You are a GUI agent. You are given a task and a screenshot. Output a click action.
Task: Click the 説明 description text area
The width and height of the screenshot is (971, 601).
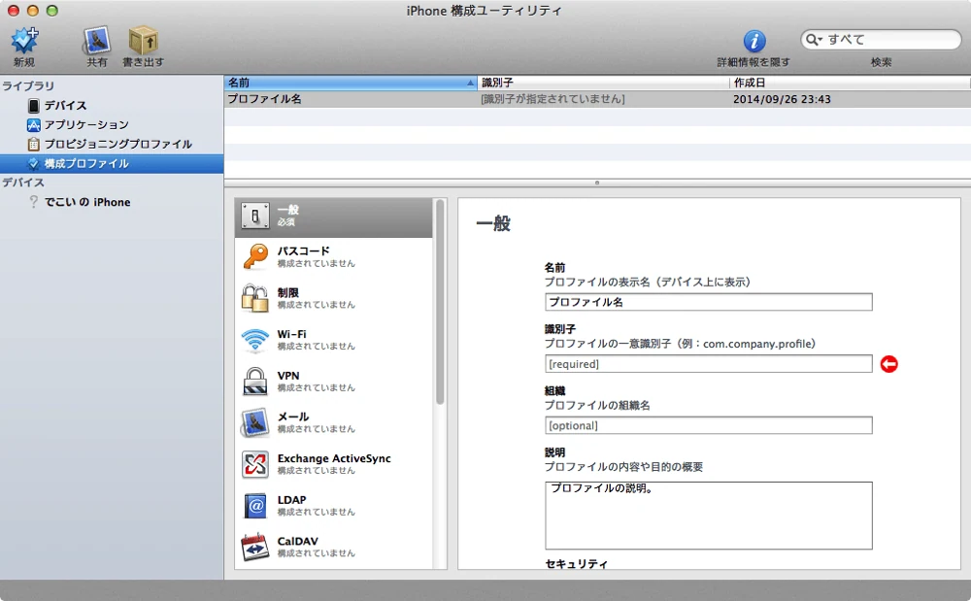[x=709, y=516]
